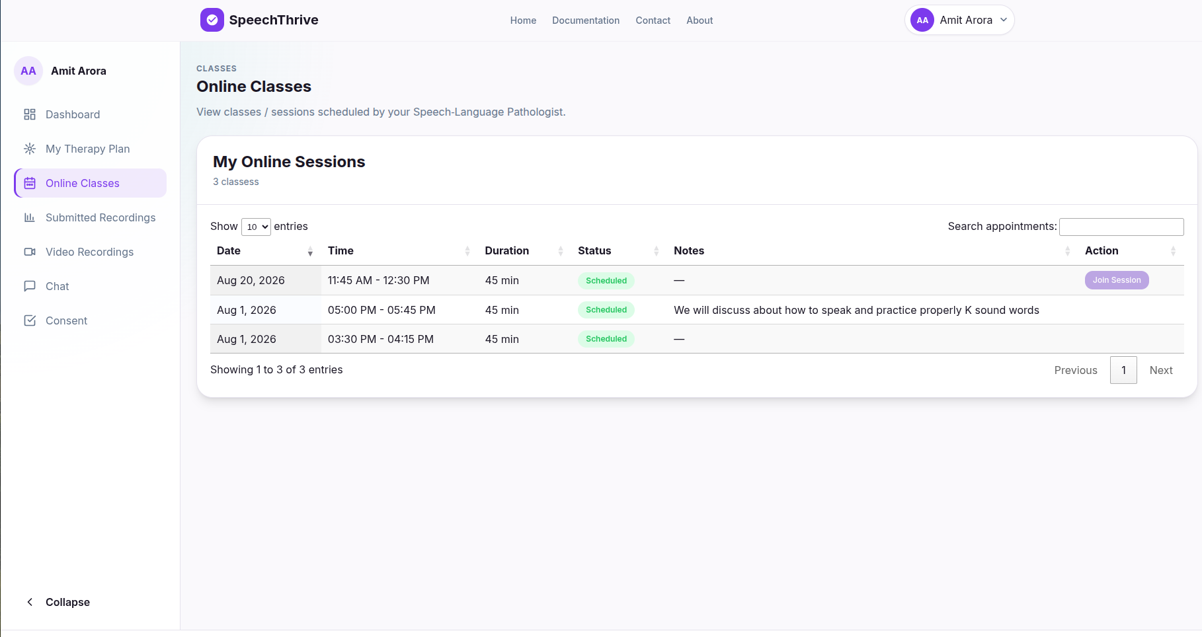
Task: Click Scheduled badge in 05:00 PM row
Action: tap(606, 310)
